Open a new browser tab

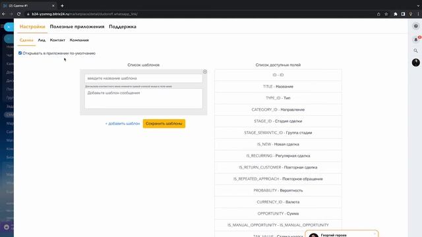click(x=62, y=6)
